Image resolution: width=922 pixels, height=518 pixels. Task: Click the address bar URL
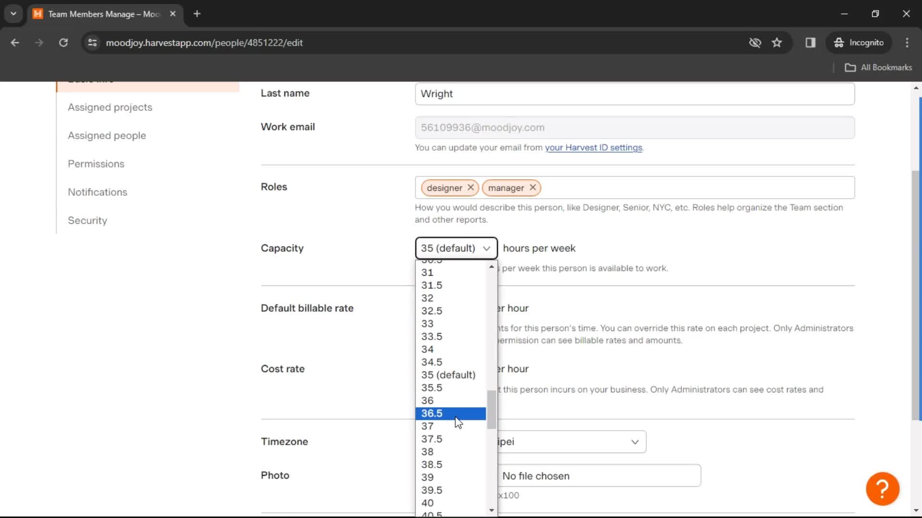(204, 43)
